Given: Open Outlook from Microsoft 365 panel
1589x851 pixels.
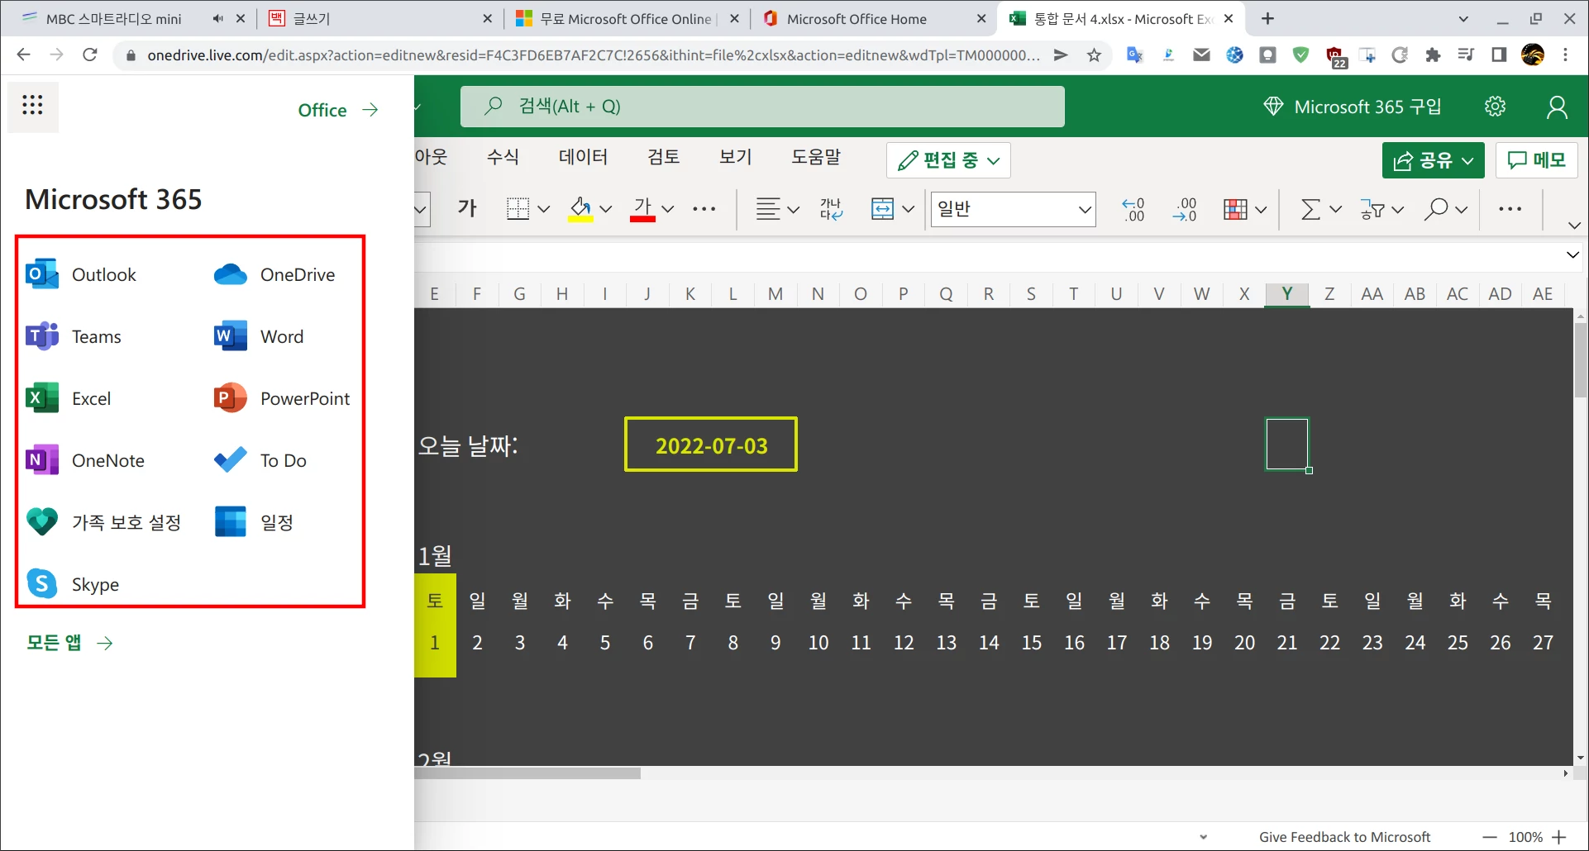Looking at the screenshot, I should pos(81,274).
